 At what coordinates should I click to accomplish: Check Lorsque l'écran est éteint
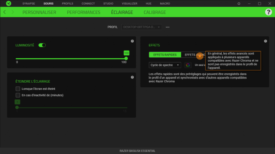coord(18,89)
